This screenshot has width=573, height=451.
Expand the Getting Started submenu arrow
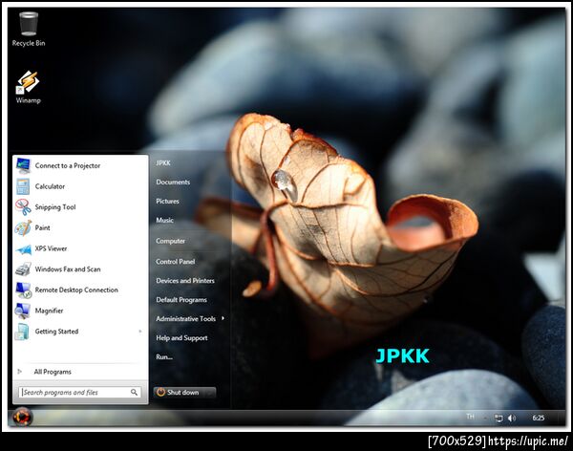click(x=140, y=332)
